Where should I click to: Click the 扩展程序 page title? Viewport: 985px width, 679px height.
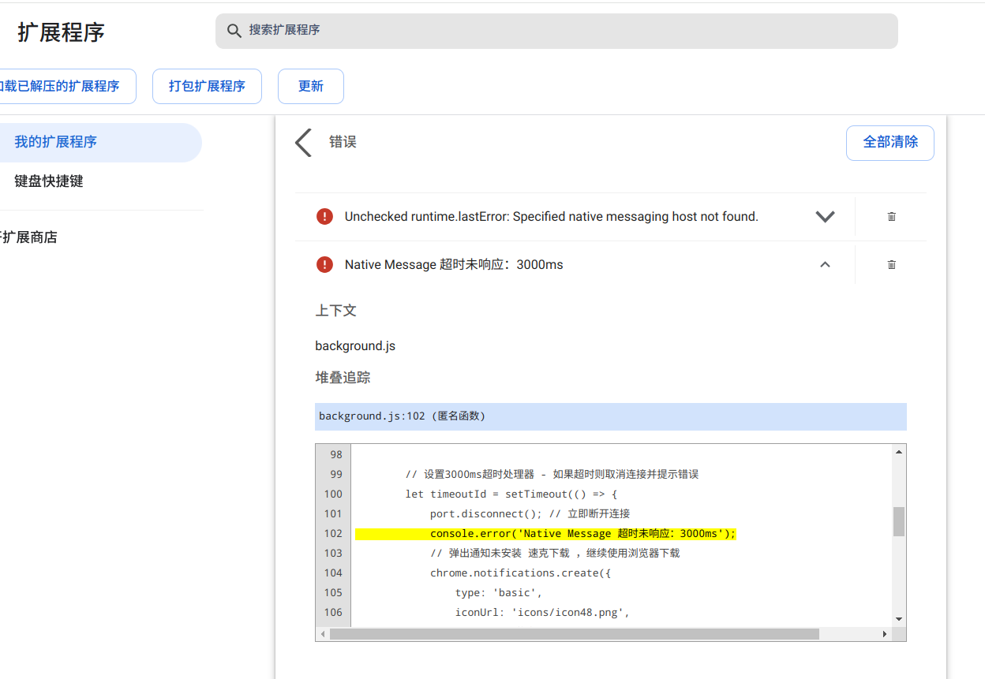(61, 32)
